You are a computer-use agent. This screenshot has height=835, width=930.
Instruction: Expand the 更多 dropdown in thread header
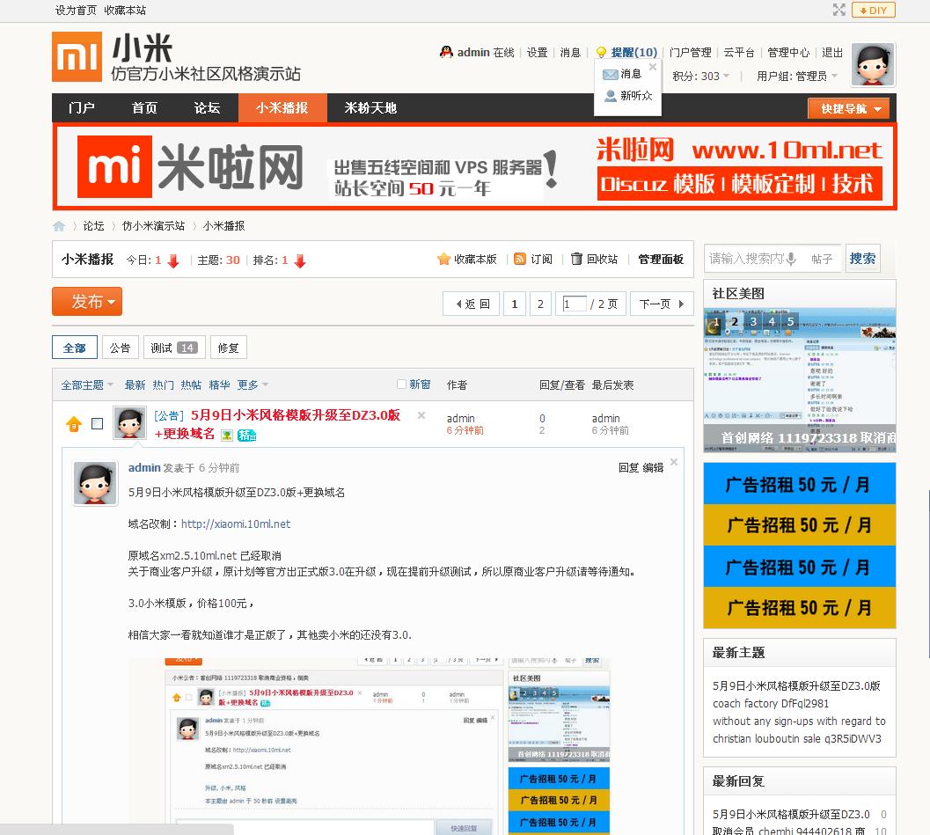coord(252,385)
